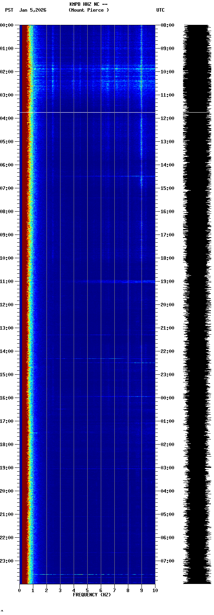Click the 05:00 PST left-axis label
214x615 pixels.
coord(7,142)
